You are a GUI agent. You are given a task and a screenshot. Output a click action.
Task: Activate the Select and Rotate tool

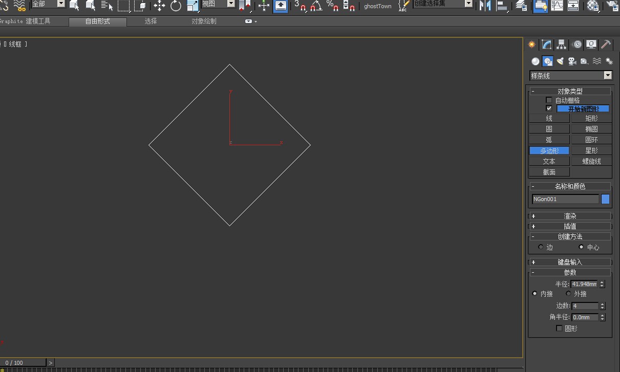pyautogui.click(x=176, y=6)
